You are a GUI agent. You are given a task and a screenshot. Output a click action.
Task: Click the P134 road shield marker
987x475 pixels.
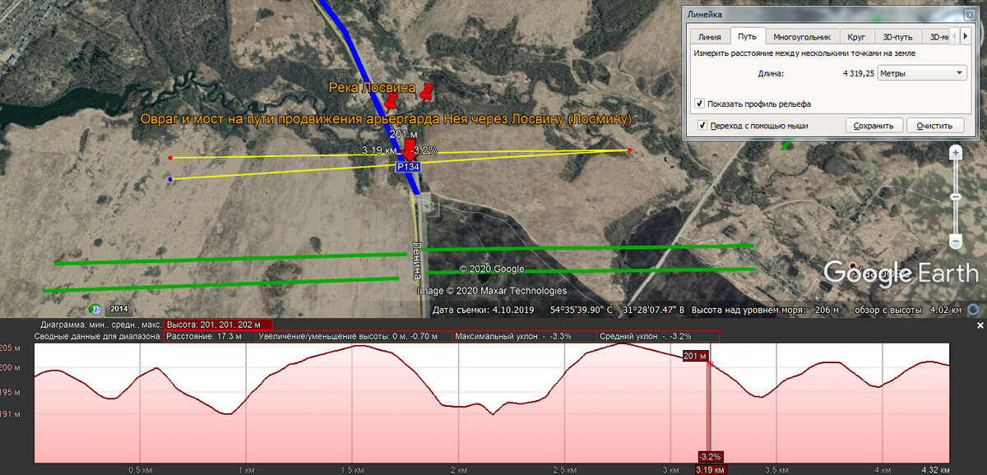tap(408, 167)
